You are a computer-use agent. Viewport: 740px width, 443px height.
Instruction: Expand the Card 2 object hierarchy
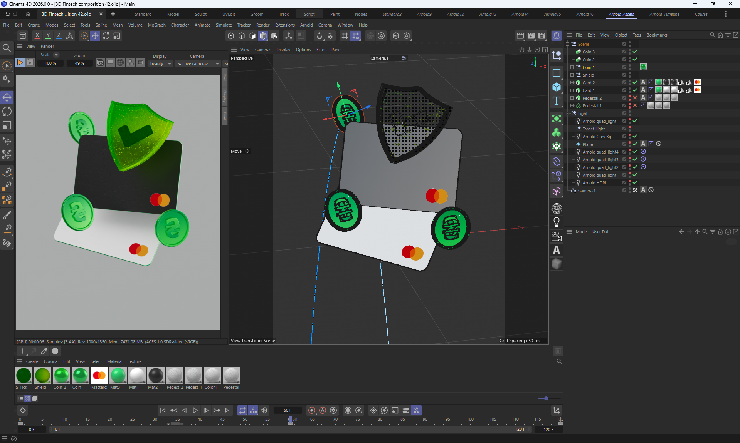572,82
